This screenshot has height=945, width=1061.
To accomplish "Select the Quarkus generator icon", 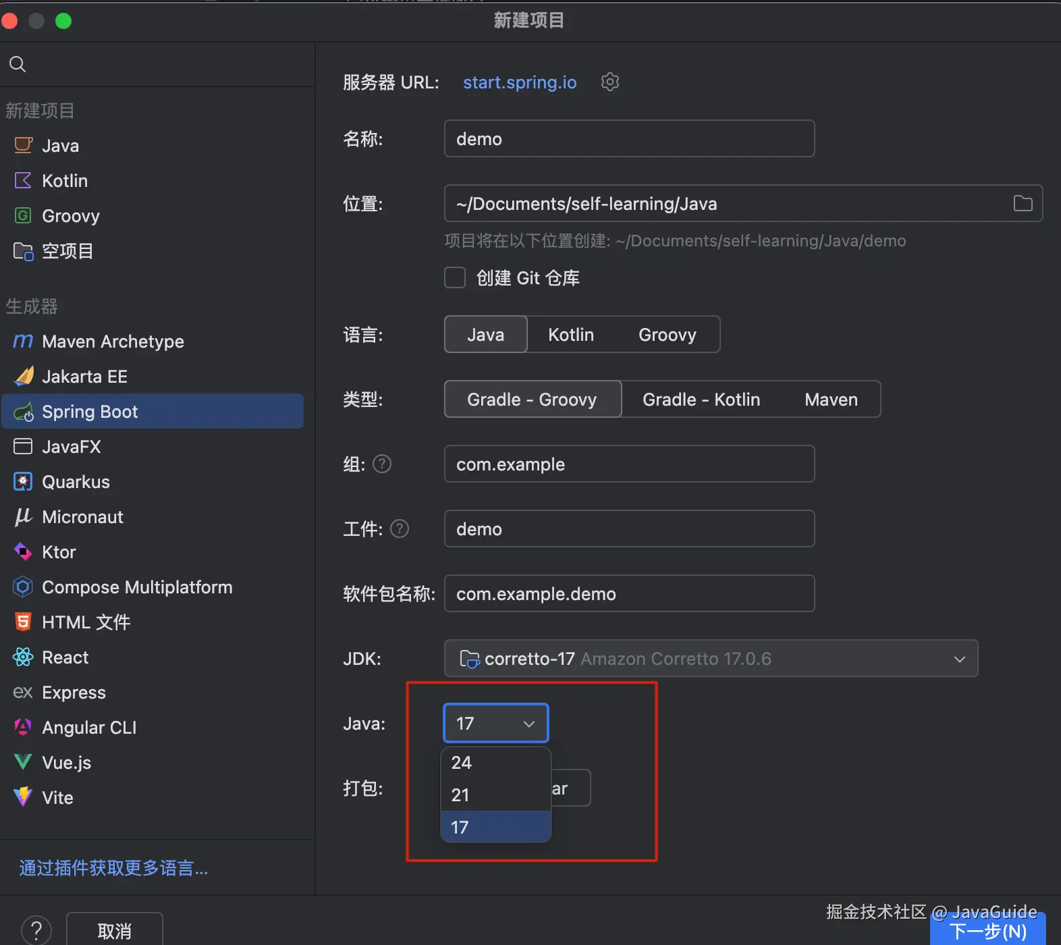I will [23, 481].
